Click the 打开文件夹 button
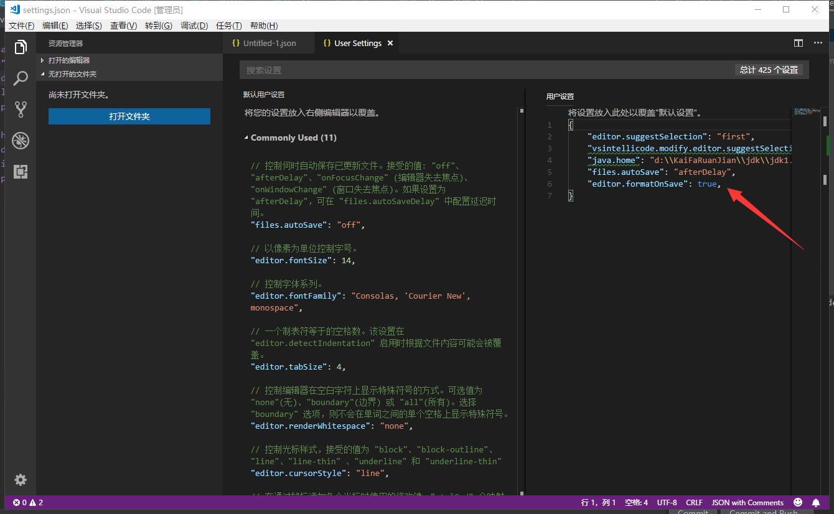834x514 pixels. point(129,116)
